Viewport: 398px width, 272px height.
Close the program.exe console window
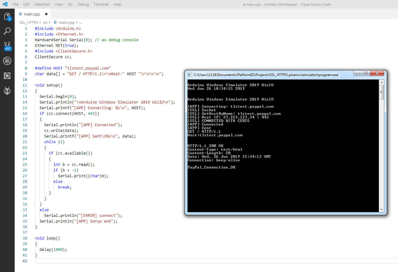377,73
